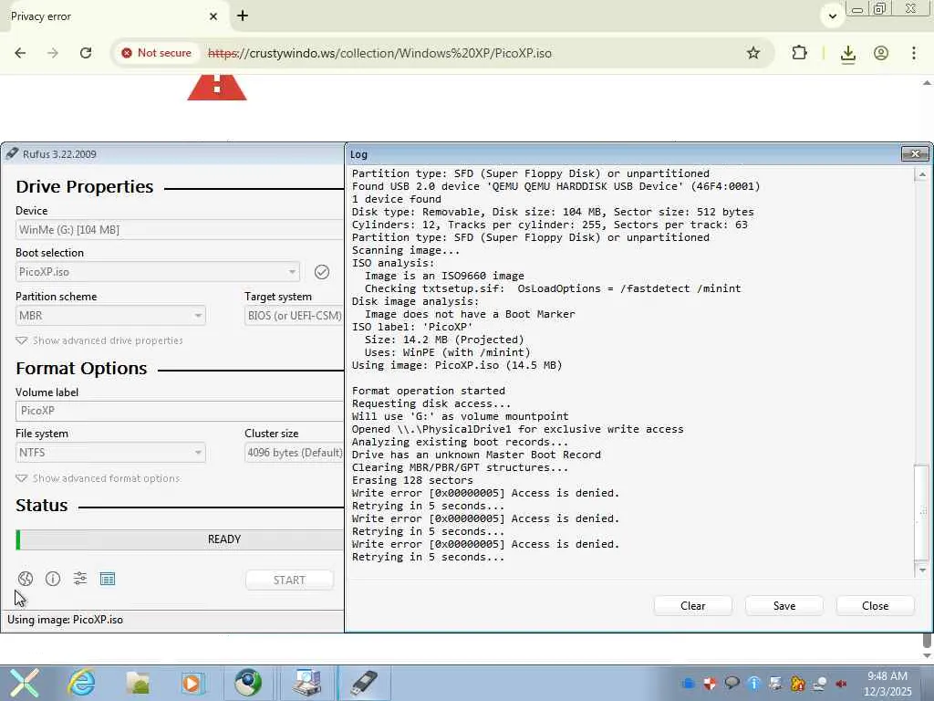Click the READY status progress bar

(180, 539)
